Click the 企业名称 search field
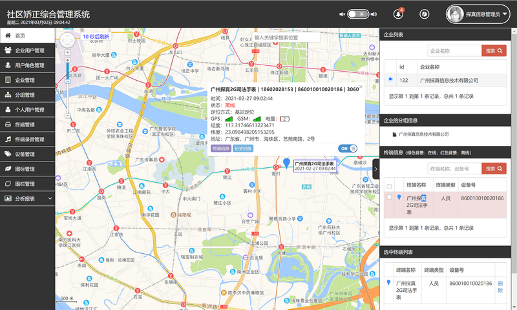The width and height of the screenshot is (517, 310). (455, 51)
